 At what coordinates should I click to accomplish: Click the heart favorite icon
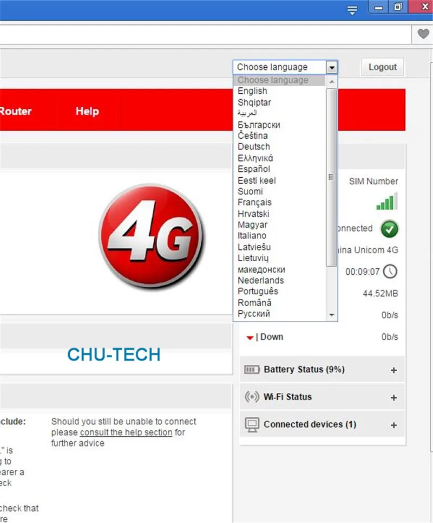[x=423, y=34]
